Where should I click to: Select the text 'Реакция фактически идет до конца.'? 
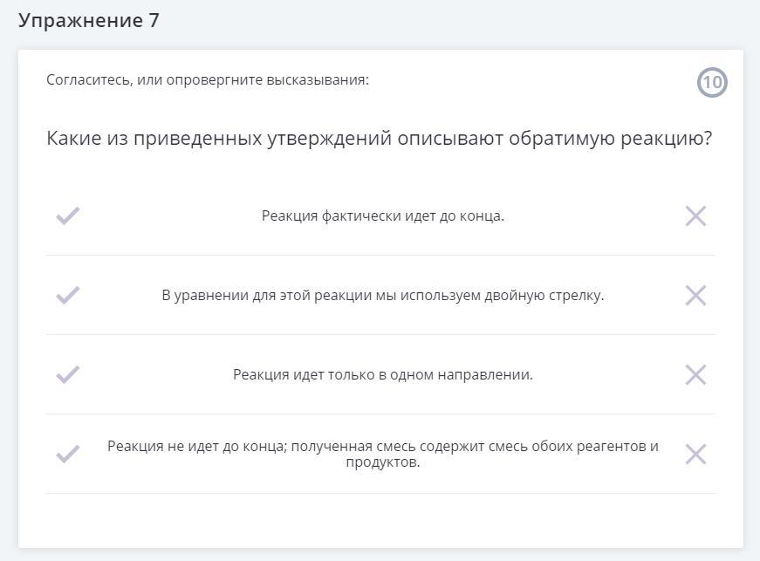point(382,216)
